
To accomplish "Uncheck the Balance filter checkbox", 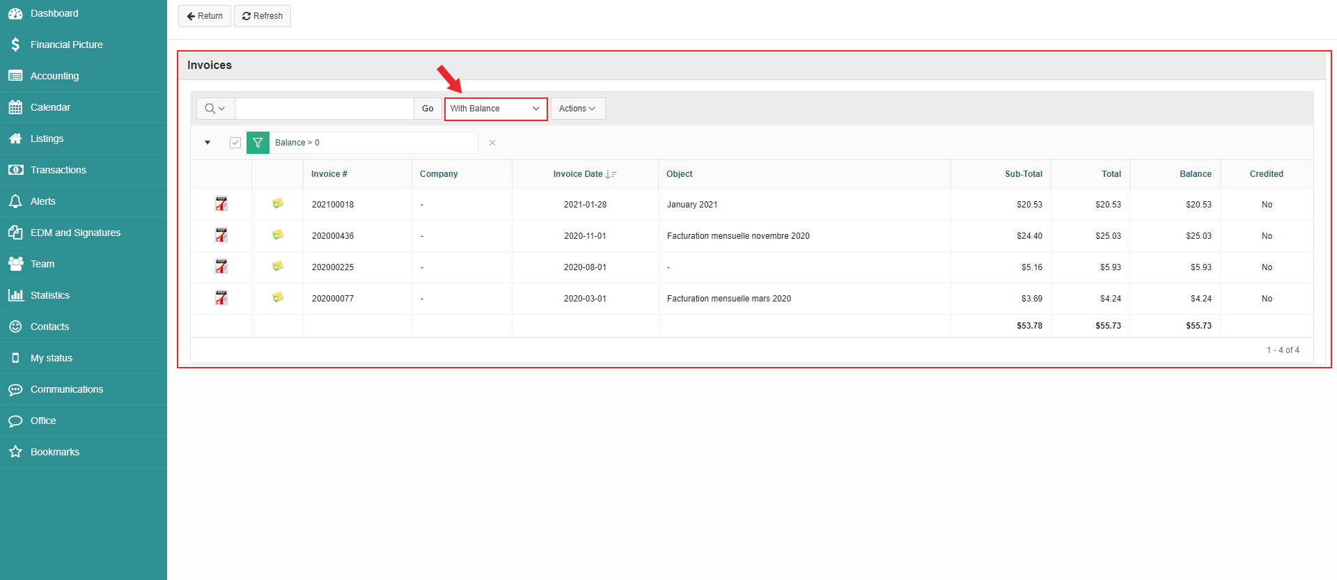I will click(235, 143).
